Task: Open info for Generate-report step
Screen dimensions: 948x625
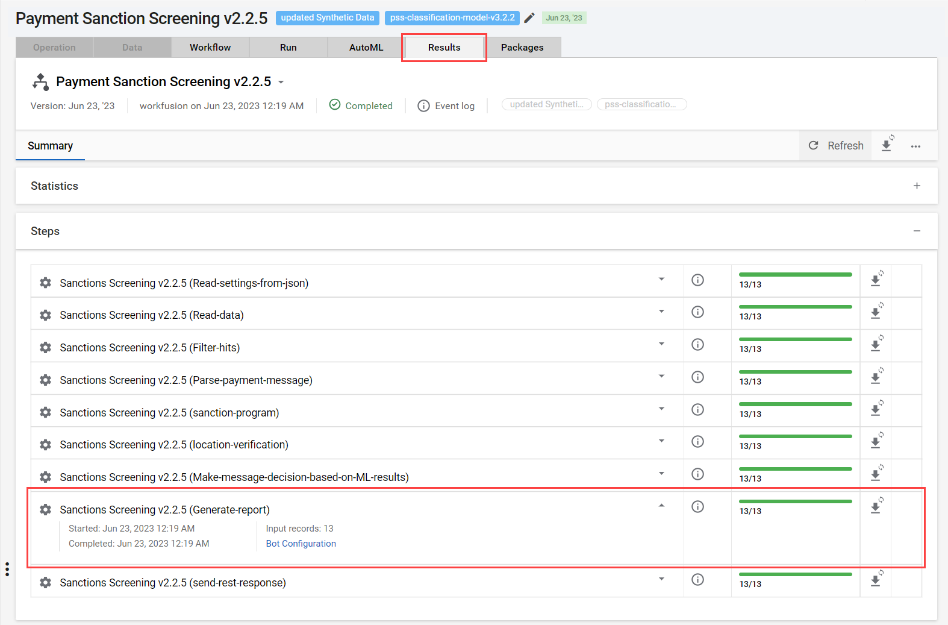Action: click(697, 506)
